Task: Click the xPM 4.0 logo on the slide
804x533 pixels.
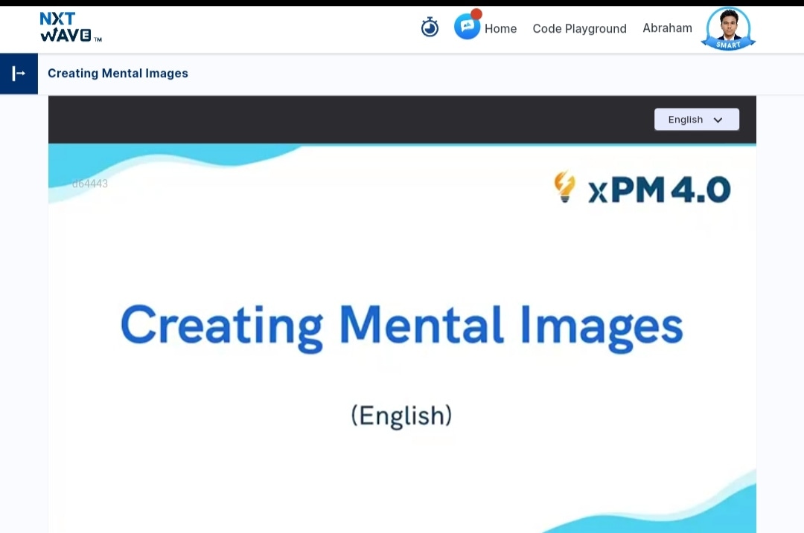Action: tap(642, 188)
